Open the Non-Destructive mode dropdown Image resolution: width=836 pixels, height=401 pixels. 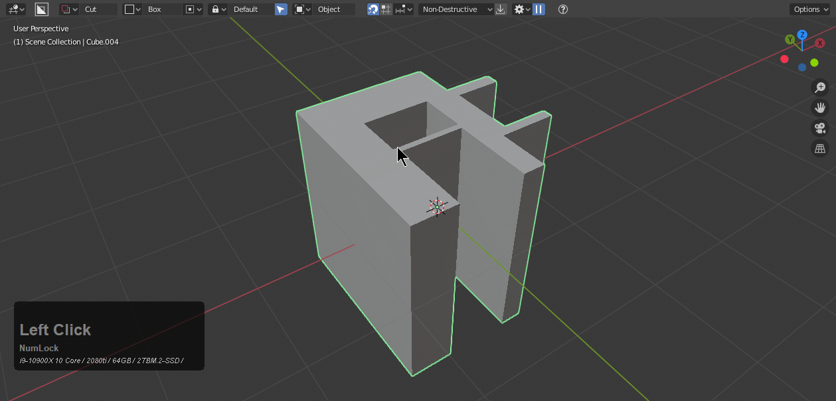pos(455,9)
